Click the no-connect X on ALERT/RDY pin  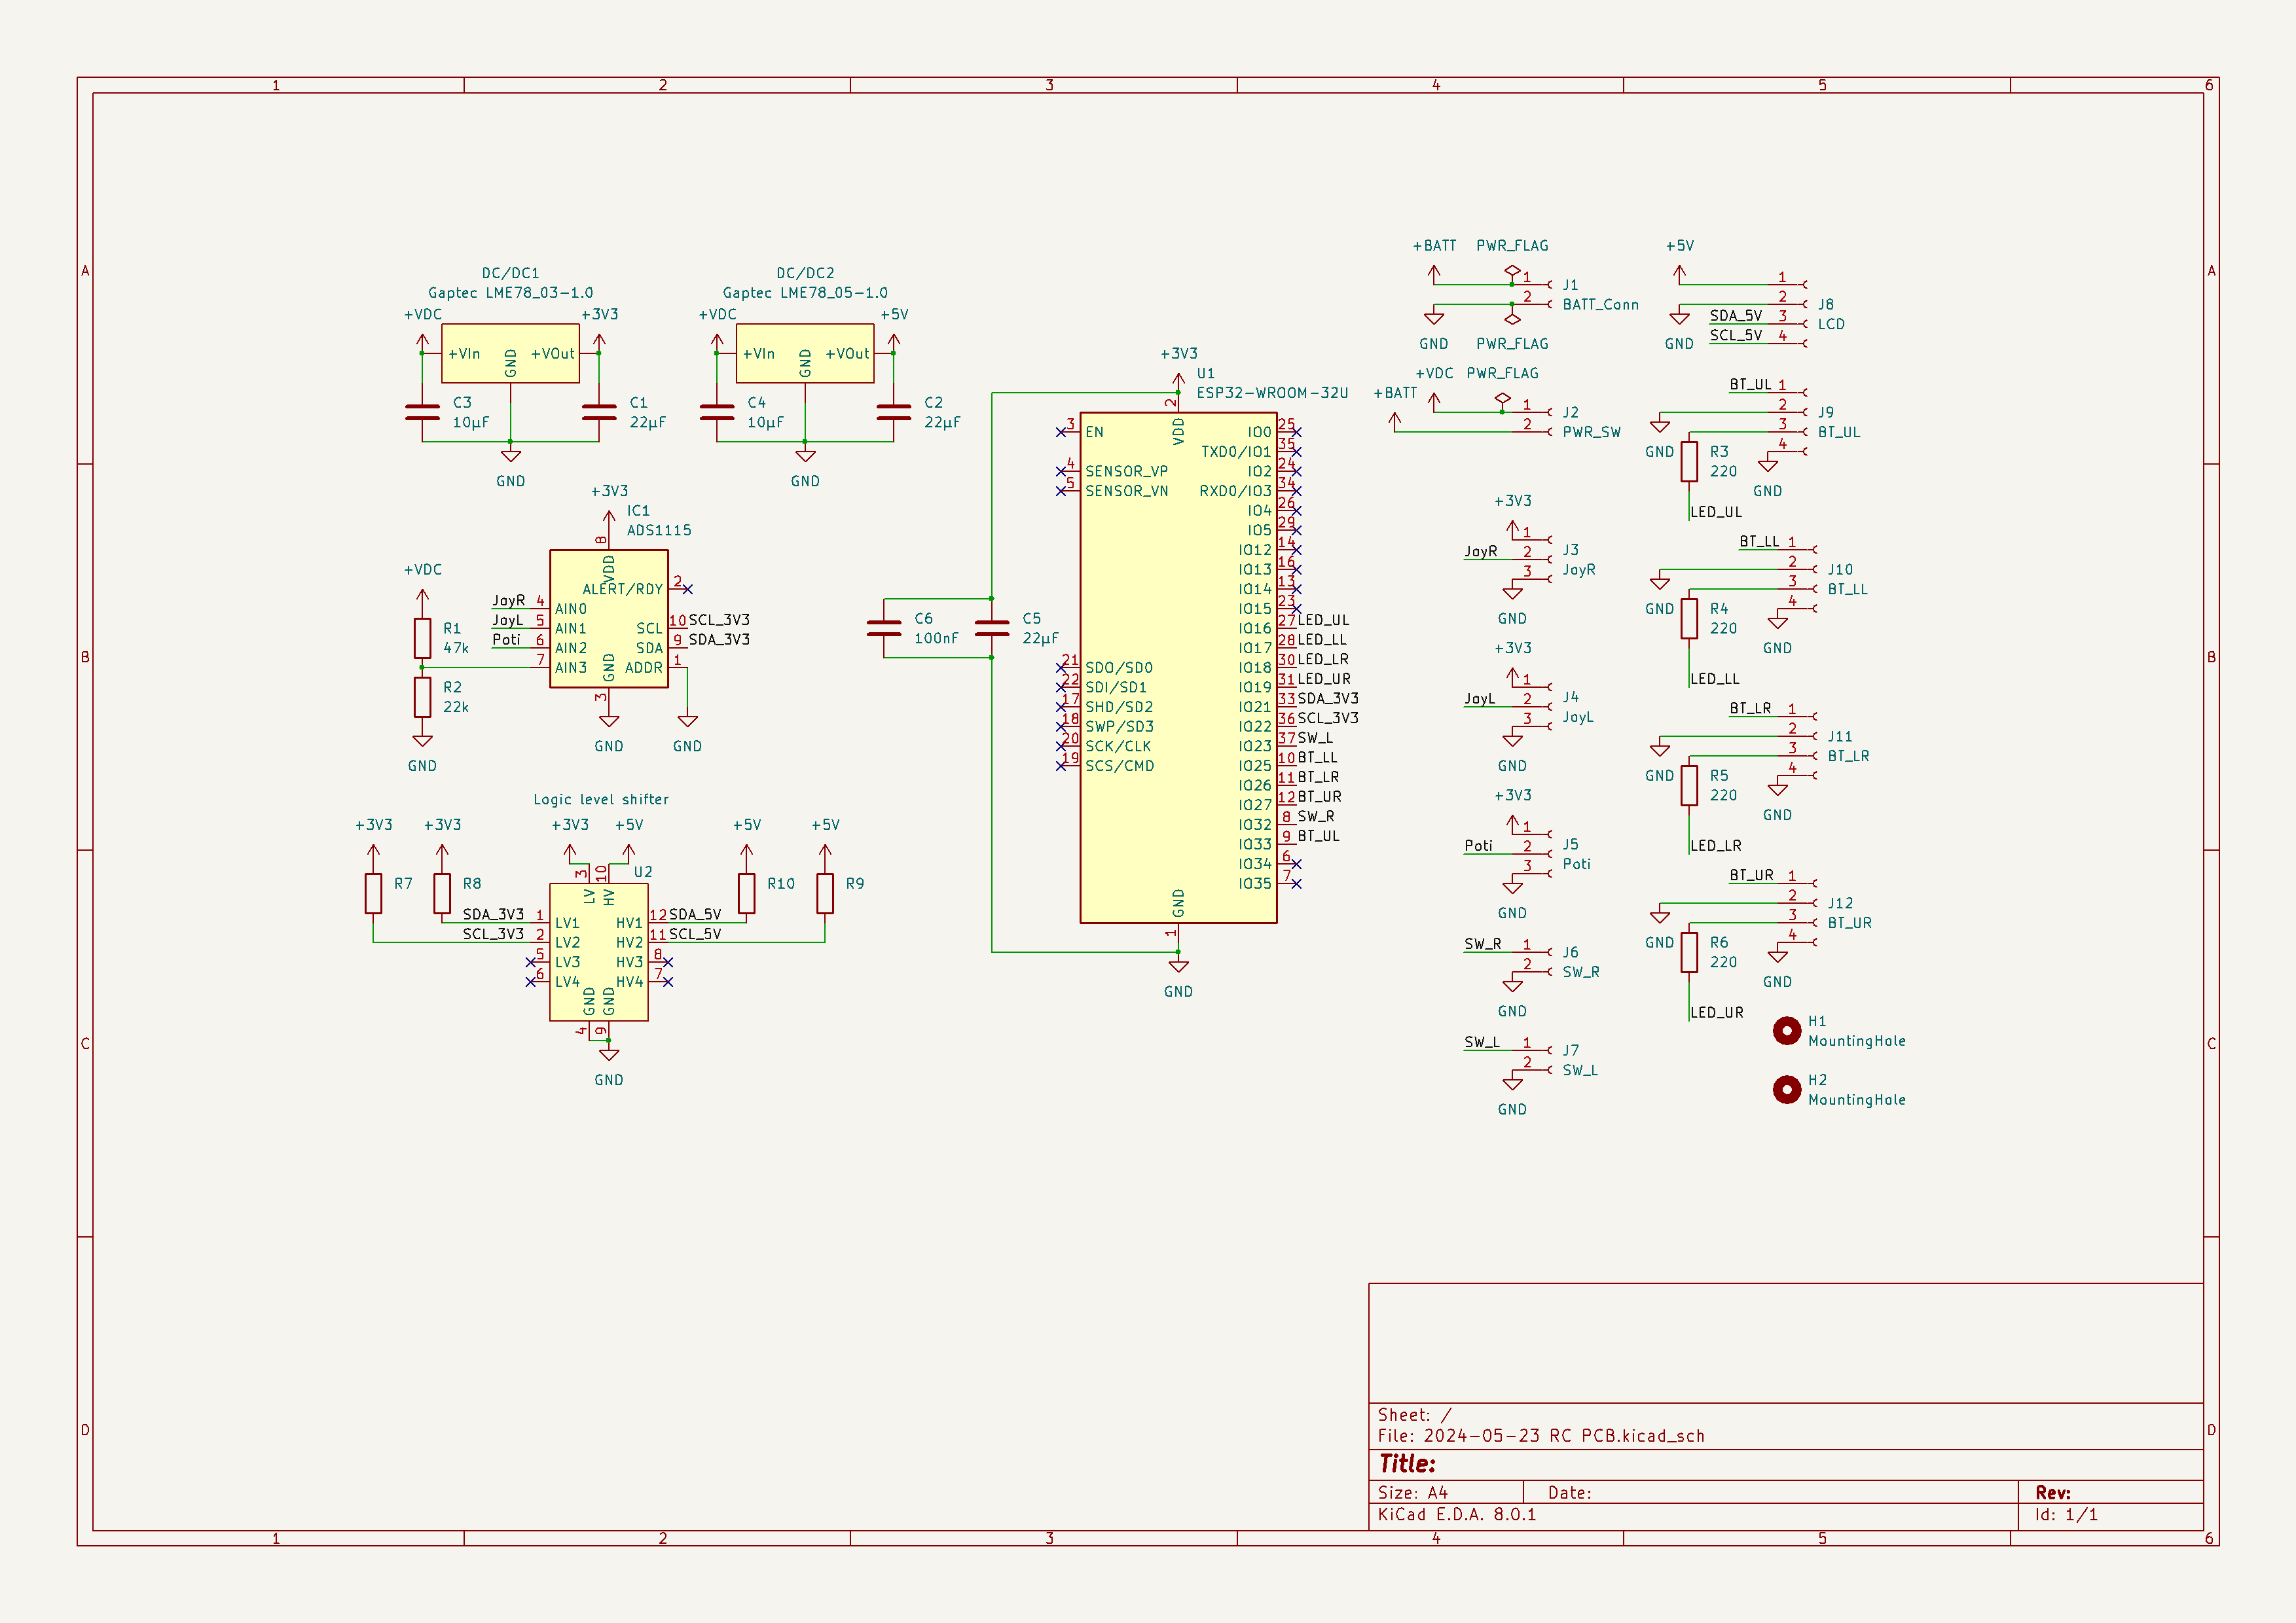(x=687, y=588)
